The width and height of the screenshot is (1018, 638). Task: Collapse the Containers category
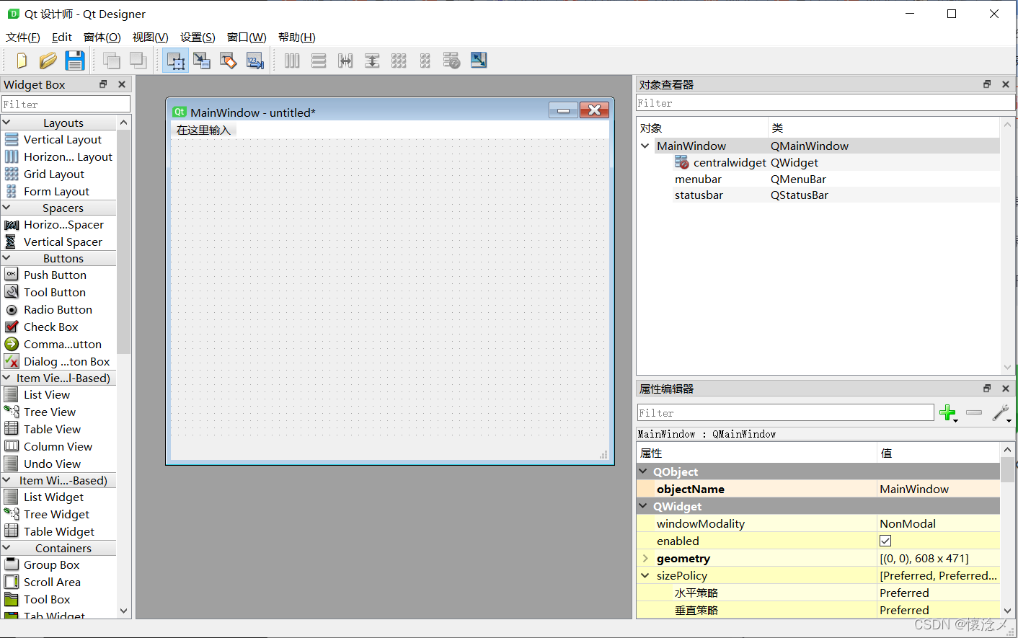coord(6,548)
